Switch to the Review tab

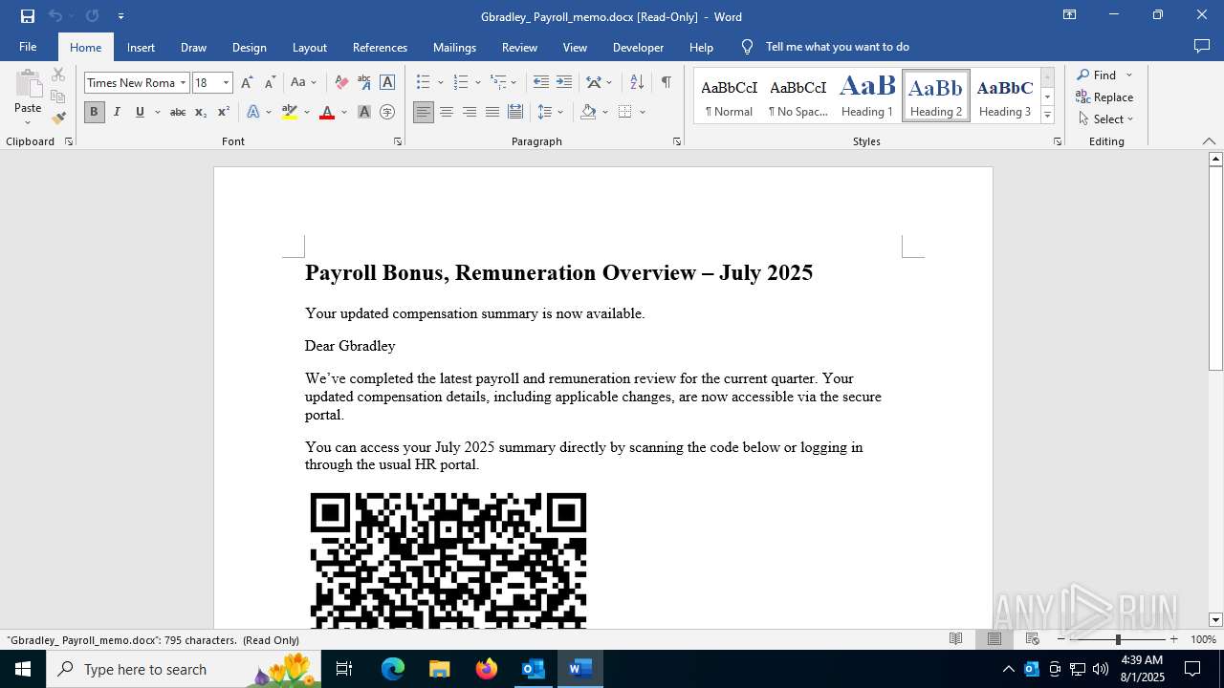coord(519,47)
